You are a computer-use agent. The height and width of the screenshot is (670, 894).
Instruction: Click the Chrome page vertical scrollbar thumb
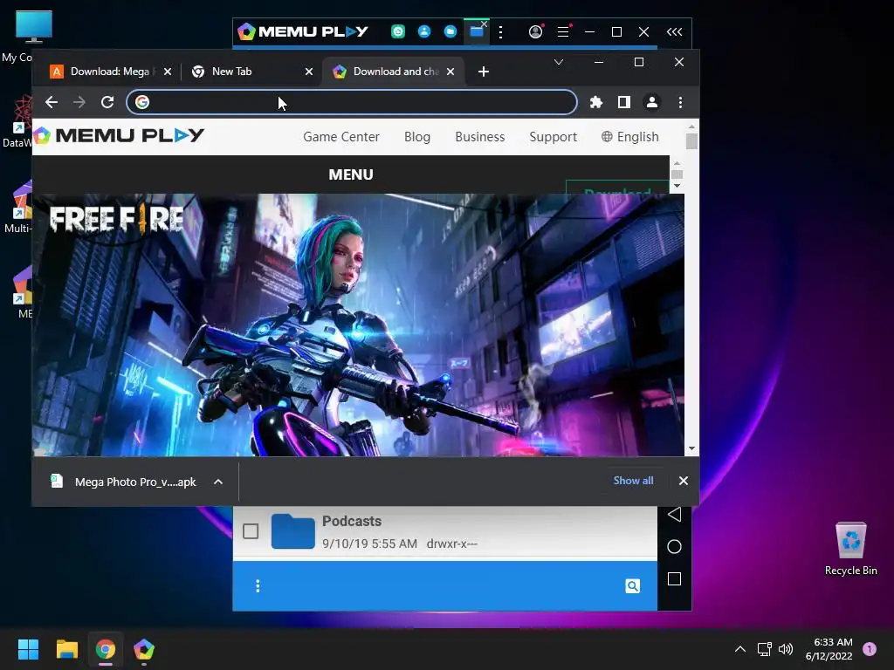point(691,140)
